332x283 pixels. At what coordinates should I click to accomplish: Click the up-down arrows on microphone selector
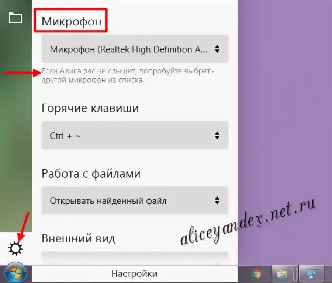[x=218, y=49]
